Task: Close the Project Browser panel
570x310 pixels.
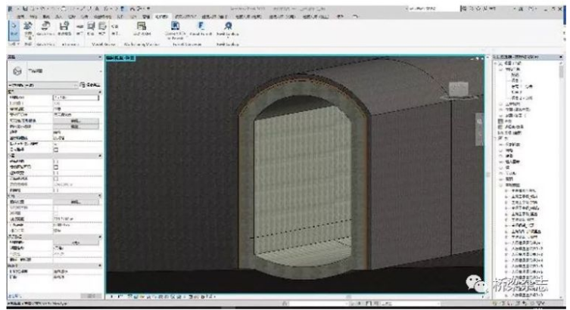Action: point(561,57)
